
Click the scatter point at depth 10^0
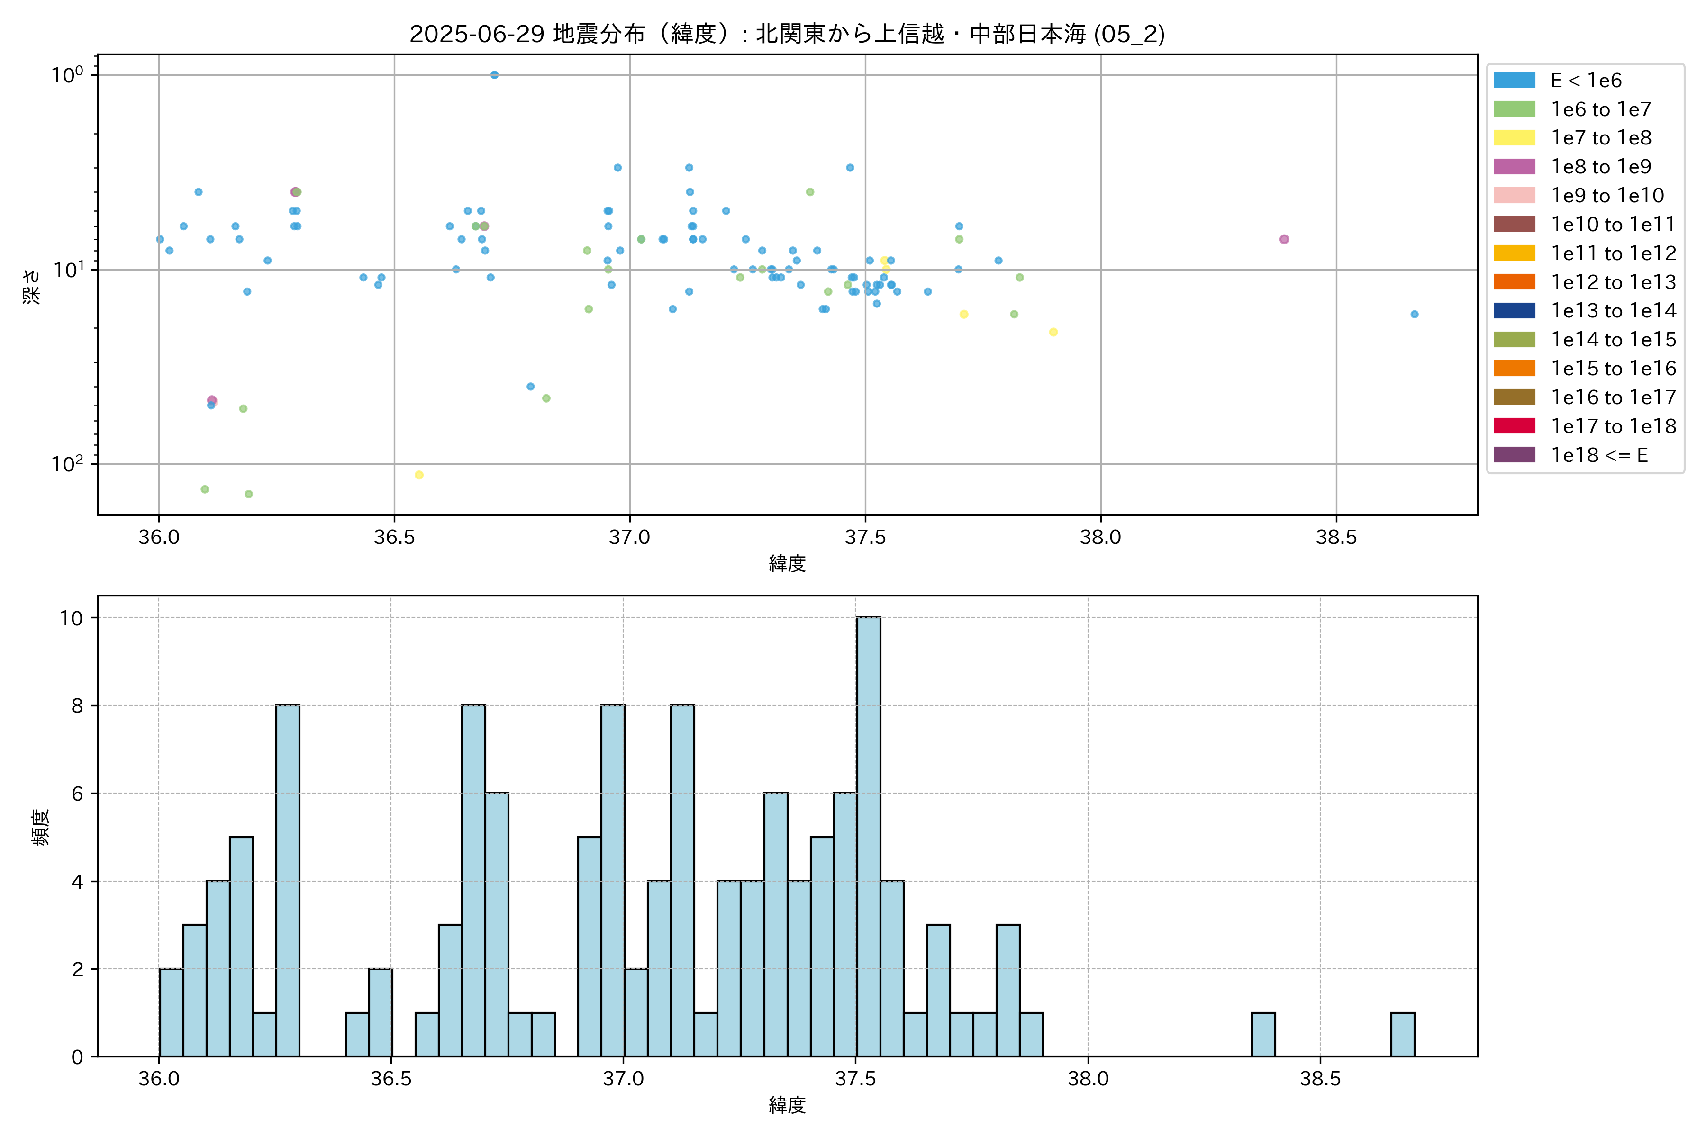tap(494, 75)
